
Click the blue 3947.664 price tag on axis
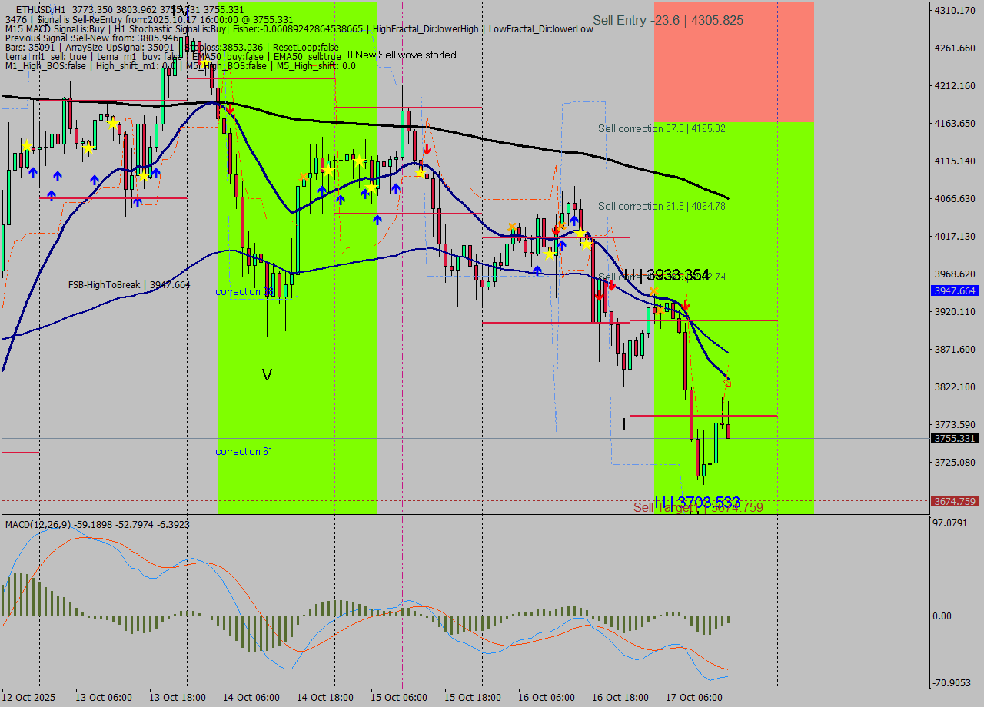954,290
